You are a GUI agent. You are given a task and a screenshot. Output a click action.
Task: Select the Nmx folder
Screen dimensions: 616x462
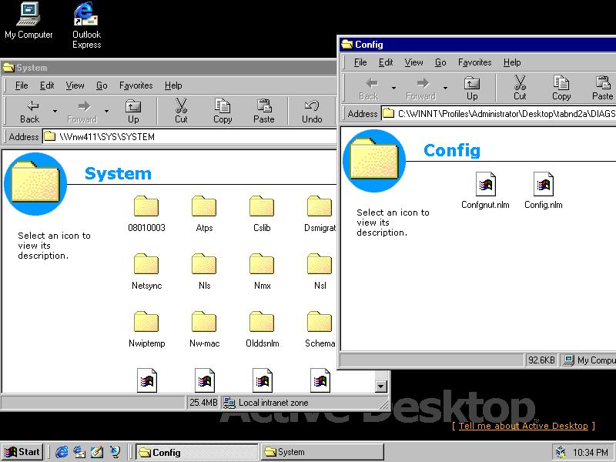pos(262,272)
